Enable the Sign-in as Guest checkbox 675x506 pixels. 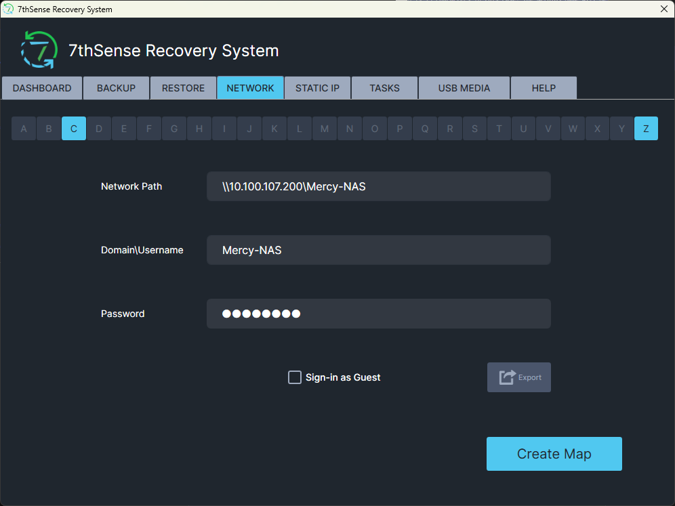294,377
